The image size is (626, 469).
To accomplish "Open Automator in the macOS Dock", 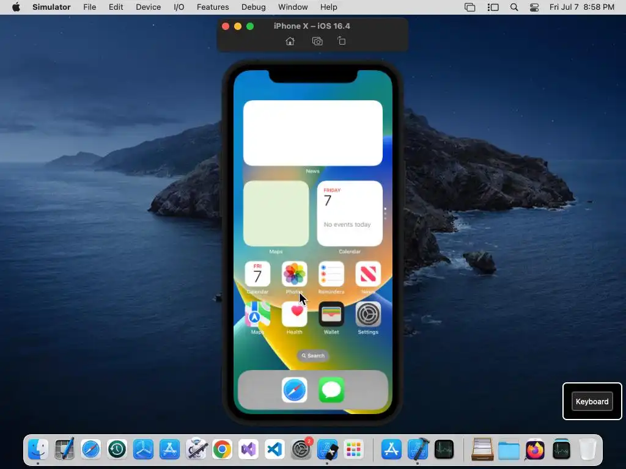I will [196, 449].
